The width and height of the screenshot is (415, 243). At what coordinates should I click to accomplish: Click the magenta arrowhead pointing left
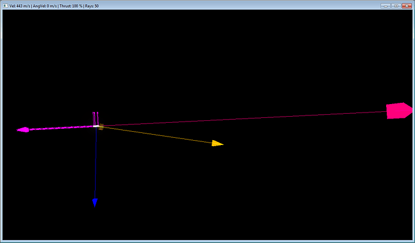coord(23,129)
